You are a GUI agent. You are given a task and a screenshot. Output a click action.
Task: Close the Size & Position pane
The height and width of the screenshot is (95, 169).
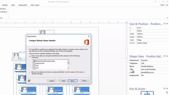[x=167, y=23]
